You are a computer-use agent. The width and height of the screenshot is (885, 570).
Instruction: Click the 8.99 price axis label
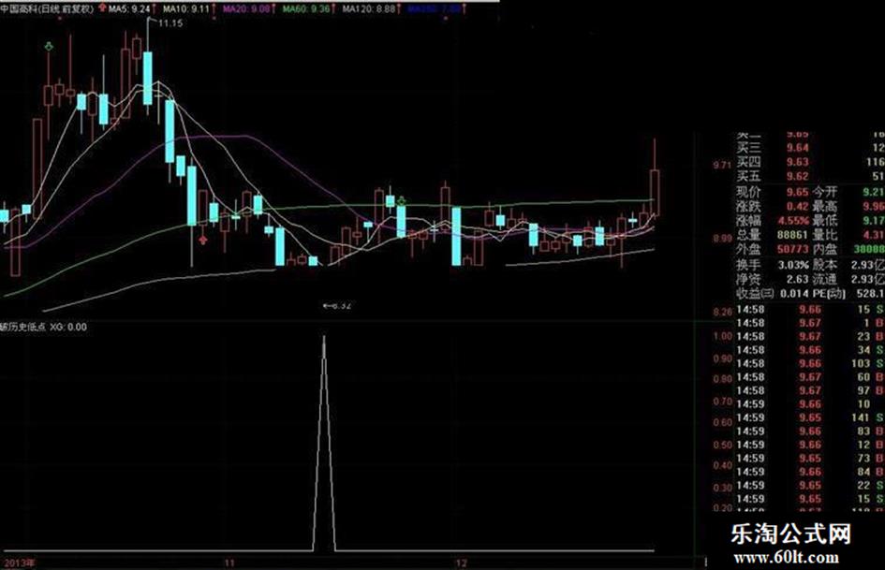pyautogui.click(x=722, y=239)
